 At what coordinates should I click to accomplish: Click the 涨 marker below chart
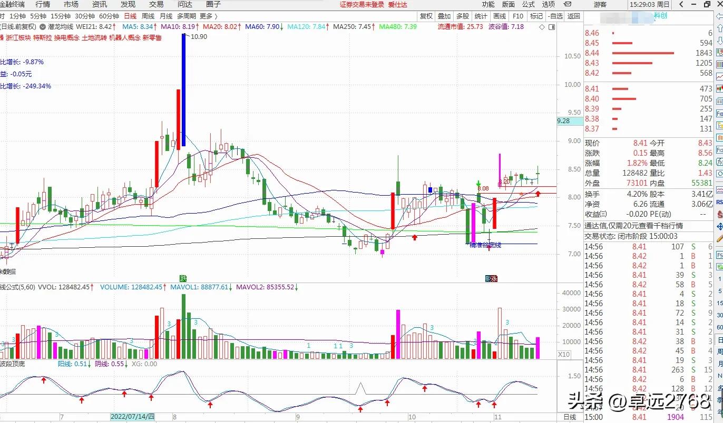point(494,278)
